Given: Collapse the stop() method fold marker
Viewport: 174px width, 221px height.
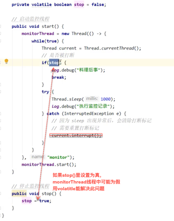Looking at the screenshot, I should [0, 194].
